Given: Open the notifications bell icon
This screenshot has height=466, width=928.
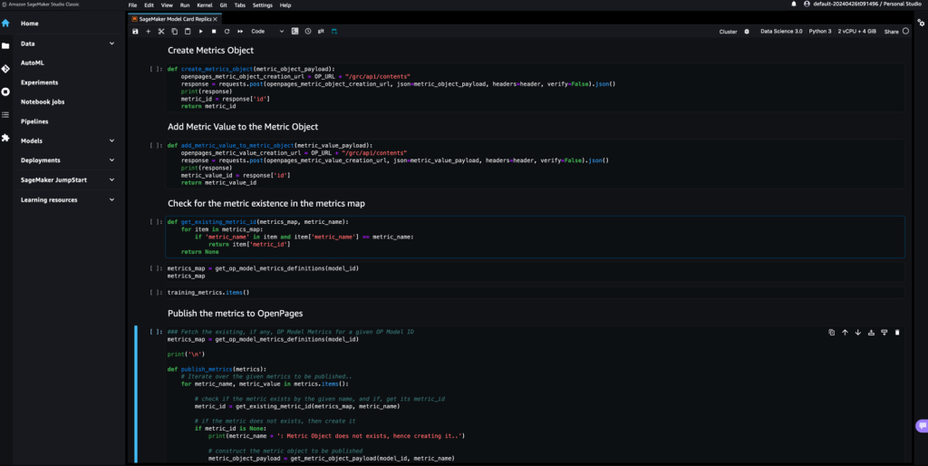Looking at the screenshot, I should 794,5.
